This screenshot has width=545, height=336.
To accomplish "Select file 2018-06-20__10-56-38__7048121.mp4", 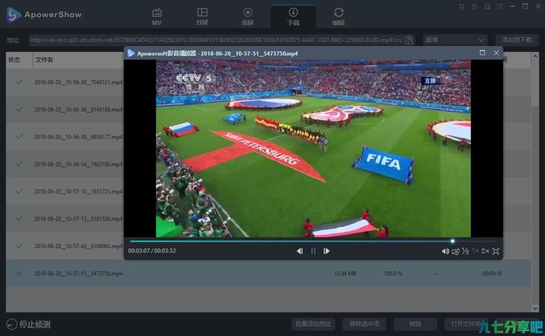I will (78, 82).
